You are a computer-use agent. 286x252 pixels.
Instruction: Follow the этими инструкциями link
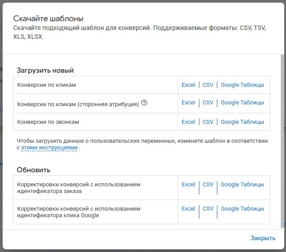pyautogui.click(x=49, y=148)
